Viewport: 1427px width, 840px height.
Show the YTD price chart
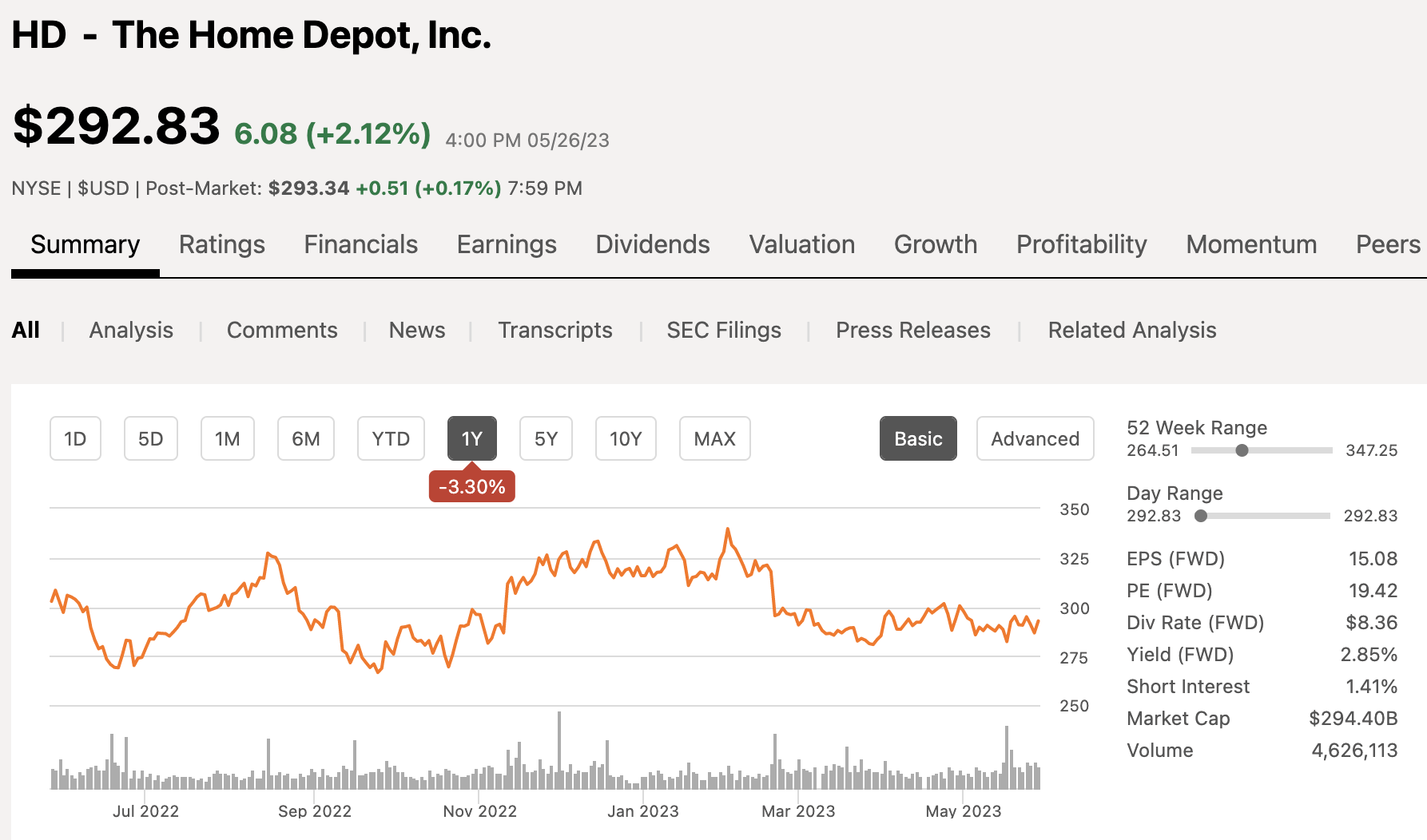[391, 438]
